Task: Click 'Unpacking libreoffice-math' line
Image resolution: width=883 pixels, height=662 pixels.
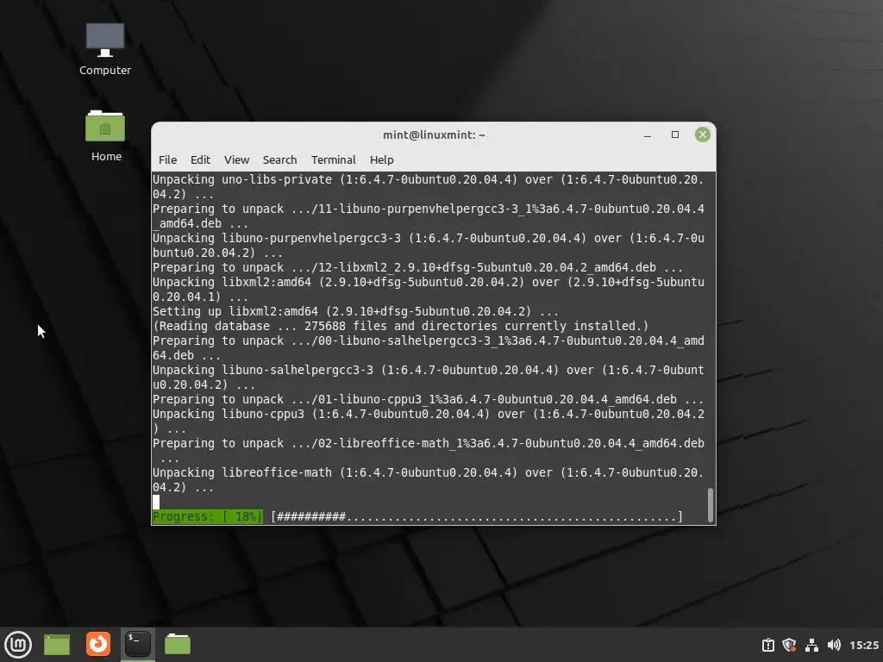Action: 428,479
